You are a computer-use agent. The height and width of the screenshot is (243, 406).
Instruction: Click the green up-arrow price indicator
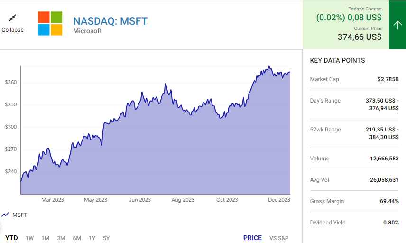pyautogui.click(x=397, y=25)
